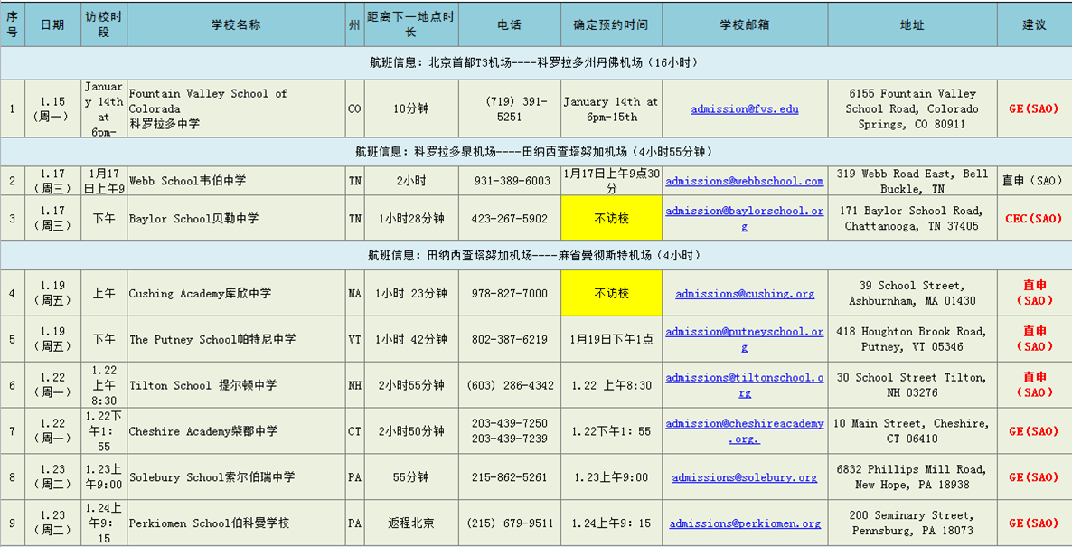Select state code VT cell

(354, 339)
